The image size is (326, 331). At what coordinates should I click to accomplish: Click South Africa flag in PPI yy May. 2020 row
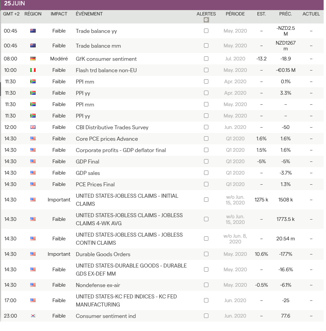(x=33, y=116)
